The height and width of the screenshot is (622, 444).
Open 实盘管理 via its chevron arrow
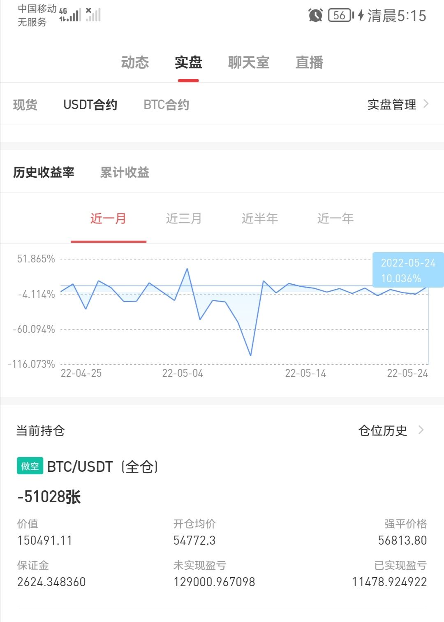[426, 104]
